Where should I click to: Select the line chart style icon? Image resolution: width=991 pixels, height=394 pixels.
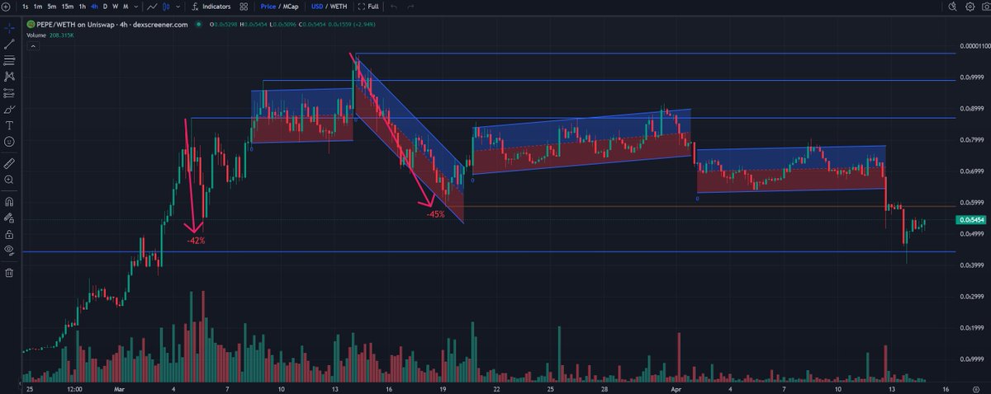153,6
